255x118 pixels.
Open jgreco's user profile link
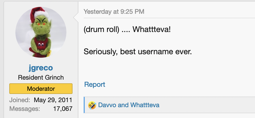click(41, 67)
